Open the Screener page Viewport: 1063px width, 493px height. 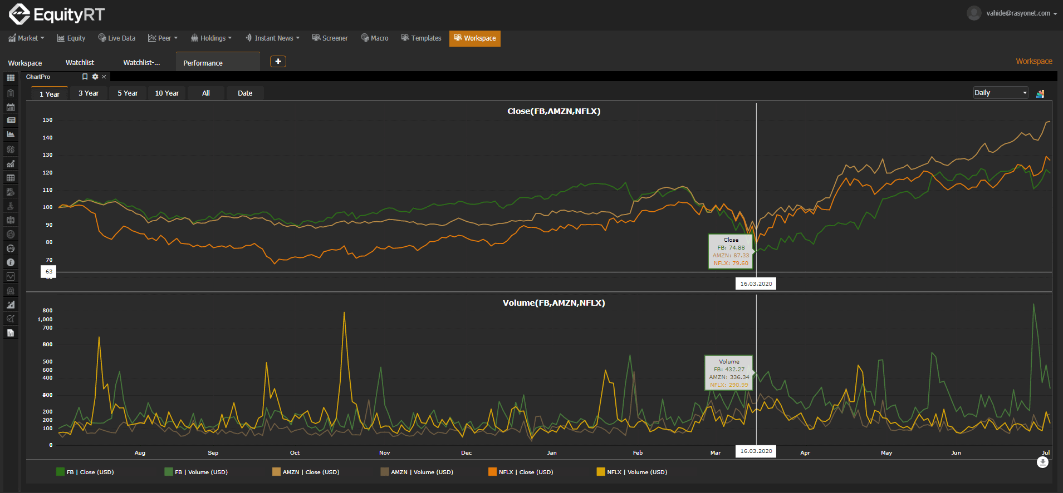[330, 38]
